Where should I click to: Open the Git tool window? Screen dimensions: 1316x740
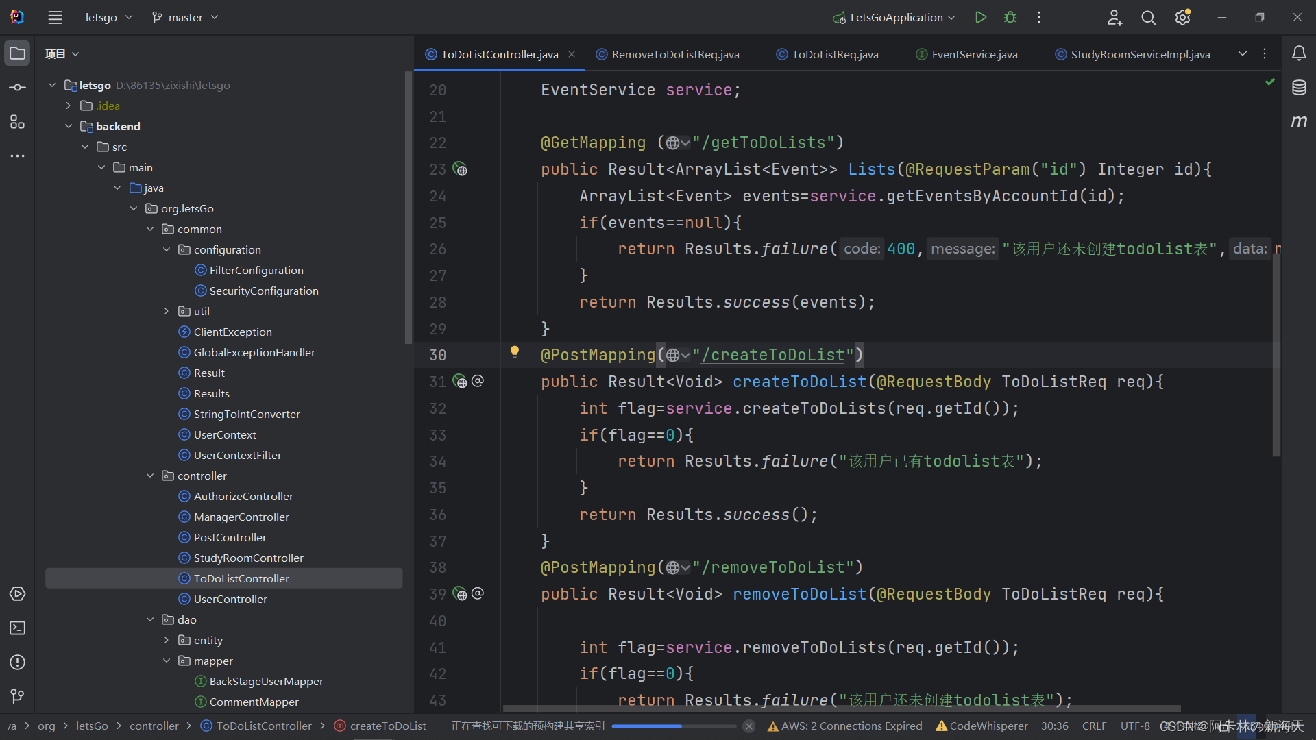pos(17,696)
